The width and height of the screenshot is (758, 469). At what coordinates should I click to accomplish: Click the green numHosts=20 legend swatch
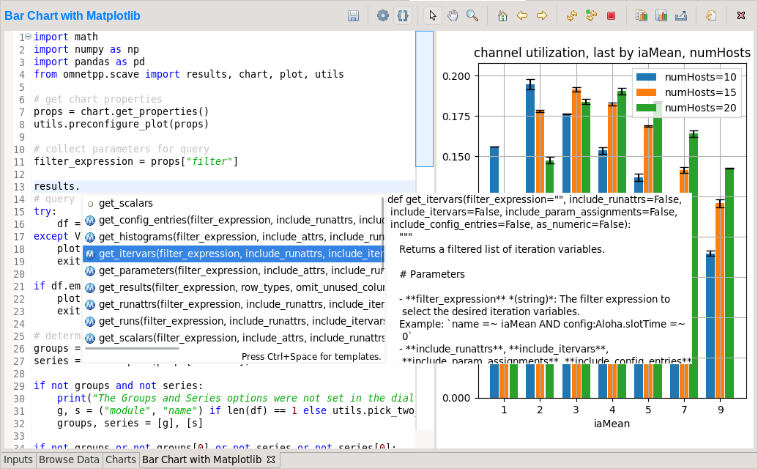[647, 108]
